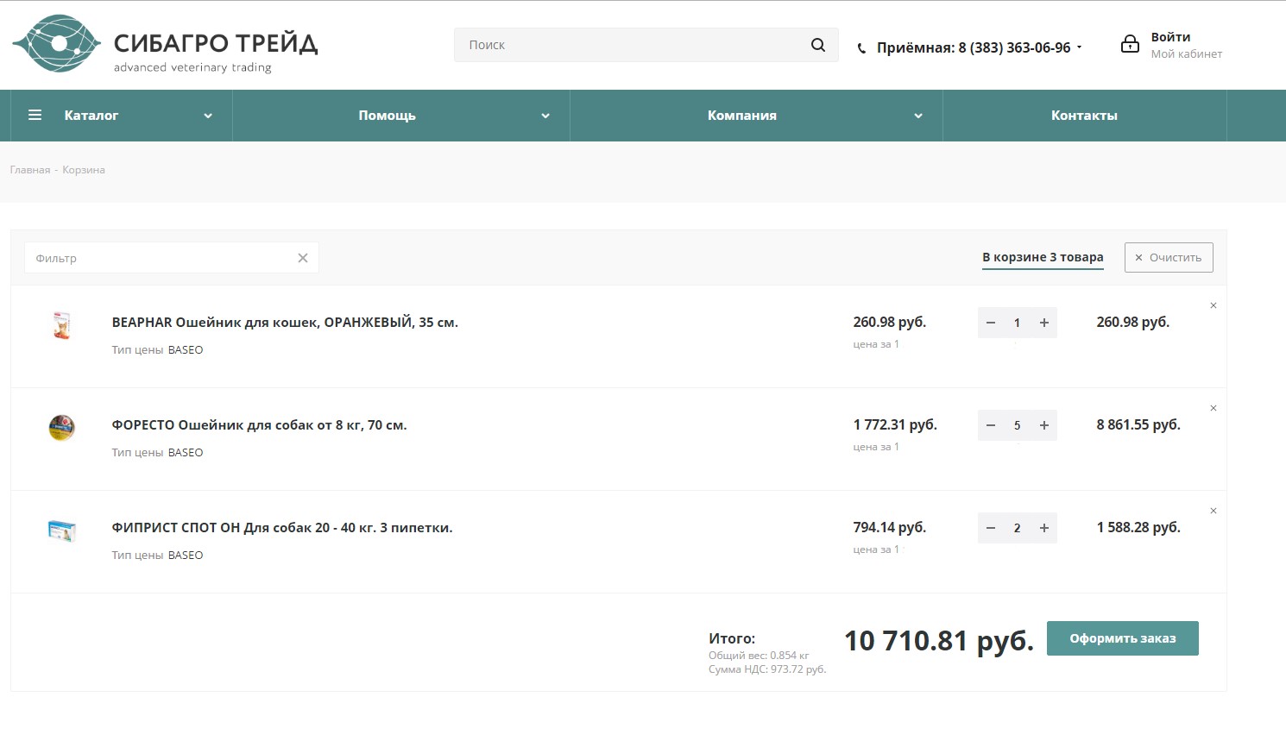Click the unit price 1 772.31 руб.

coord(895,424)
